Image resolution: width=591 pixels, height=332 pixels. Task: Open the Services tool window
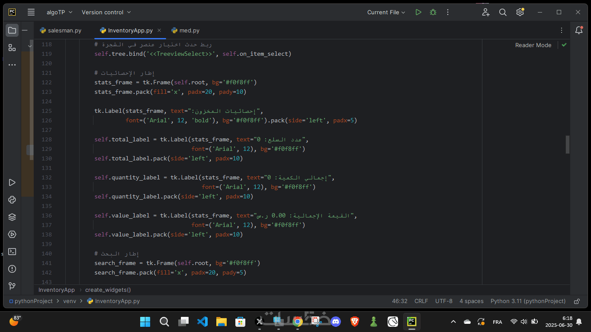click(x=12, y=234)
